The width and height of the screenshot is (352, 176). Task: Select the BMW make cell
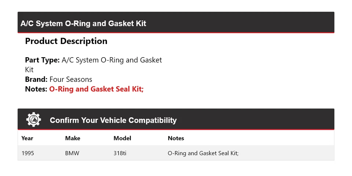pos(72,153)
